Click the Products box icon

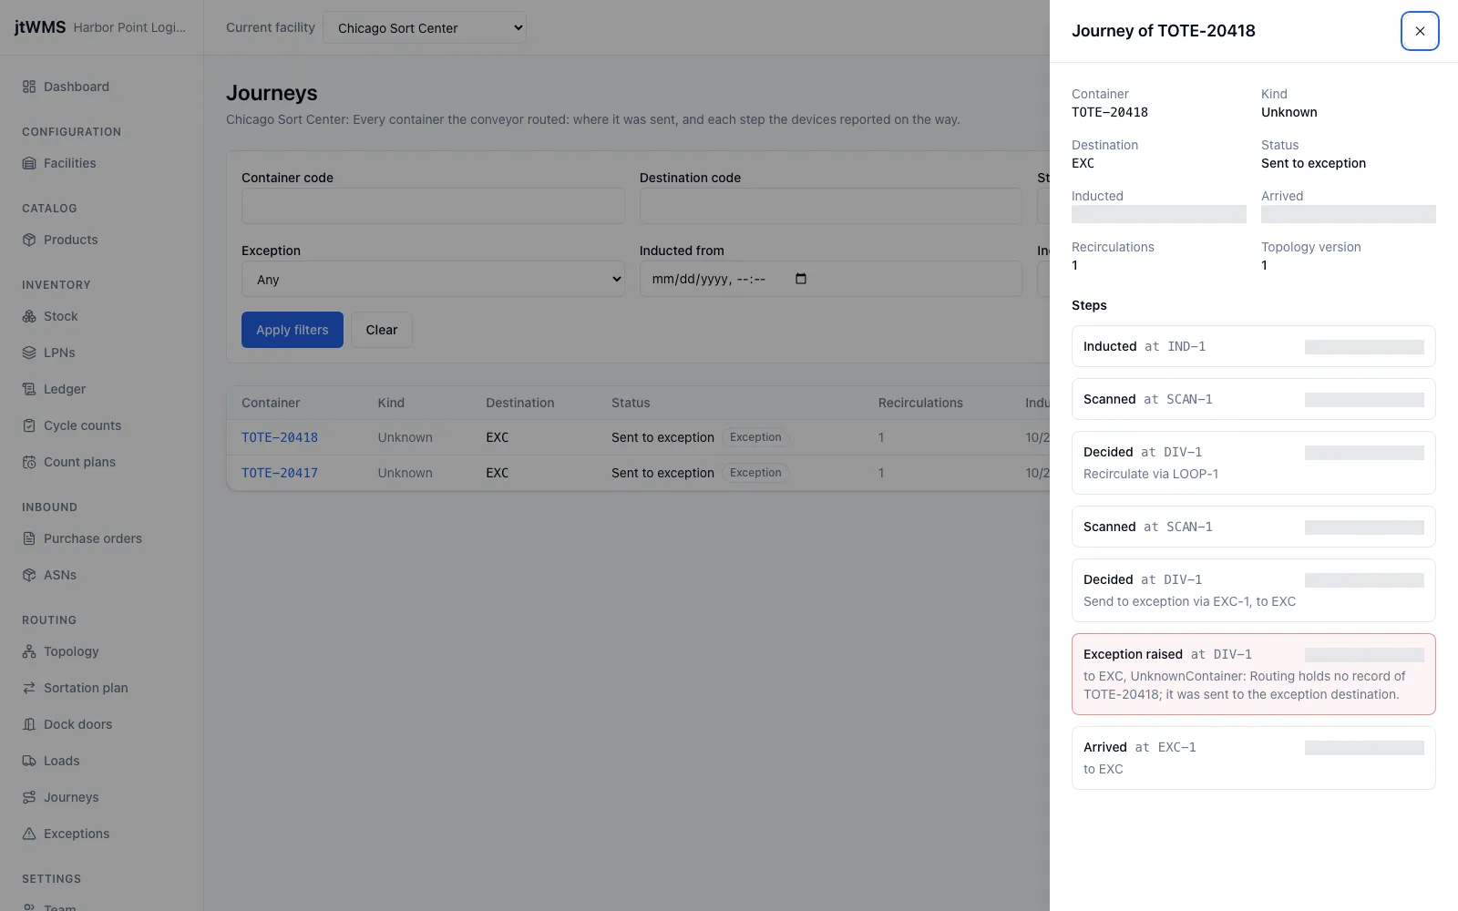pos(29,240)
